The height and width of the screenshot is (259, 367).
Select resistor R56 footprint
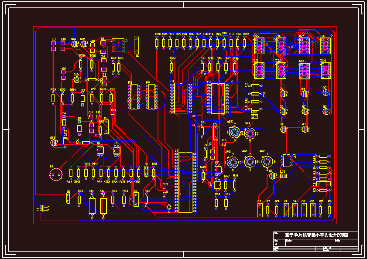tap(92, 65)
